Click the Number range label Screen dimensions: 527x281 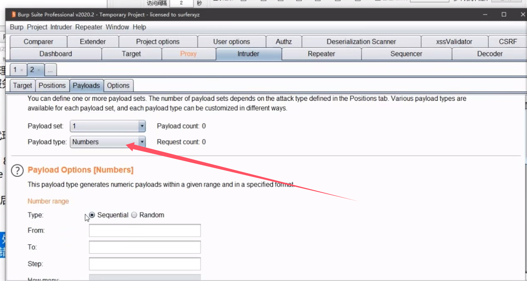coord(48,201)
